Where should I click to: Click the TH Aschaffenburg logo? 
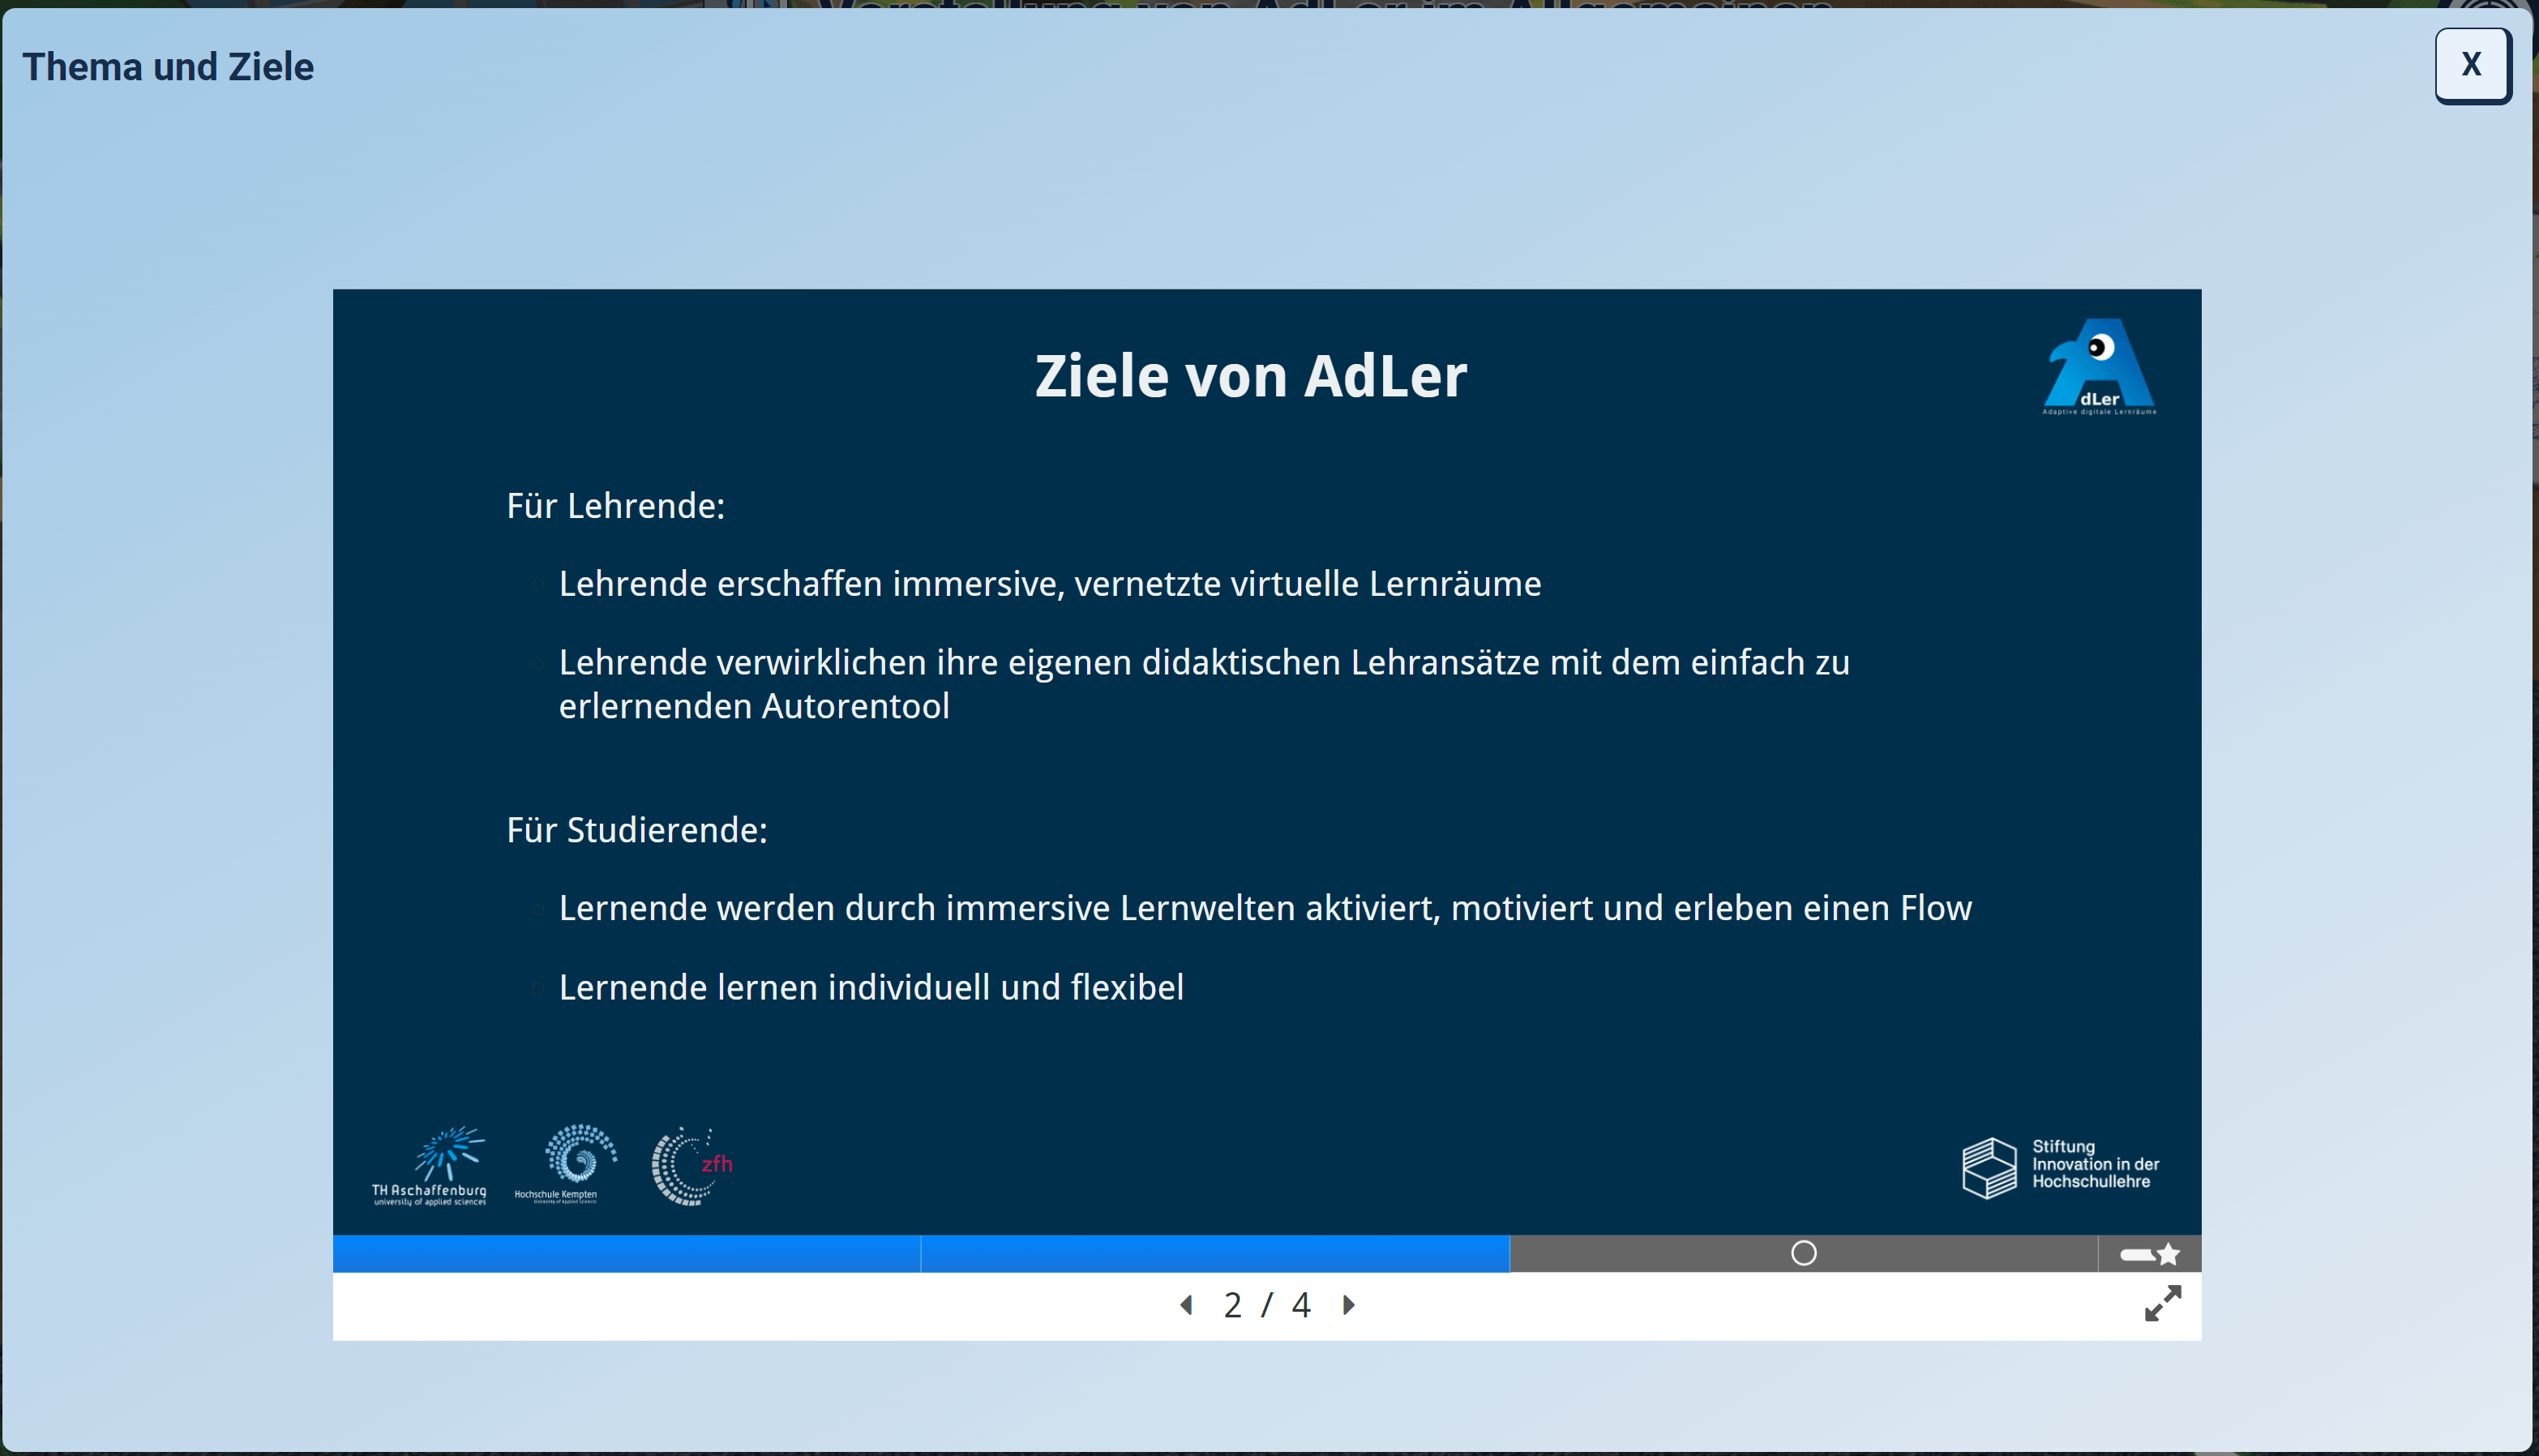click(430, 1166)
